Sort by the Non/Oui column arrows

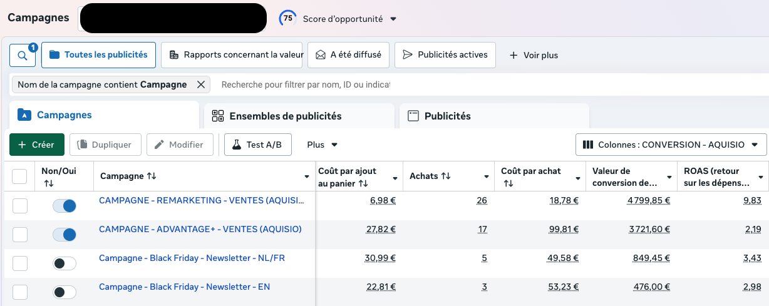click(49, 183)
